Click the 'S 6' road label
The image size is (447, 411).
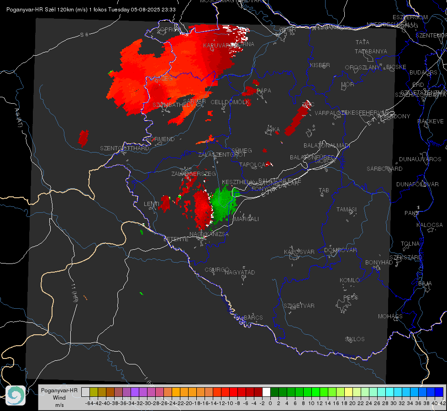[x=84, y=35]
